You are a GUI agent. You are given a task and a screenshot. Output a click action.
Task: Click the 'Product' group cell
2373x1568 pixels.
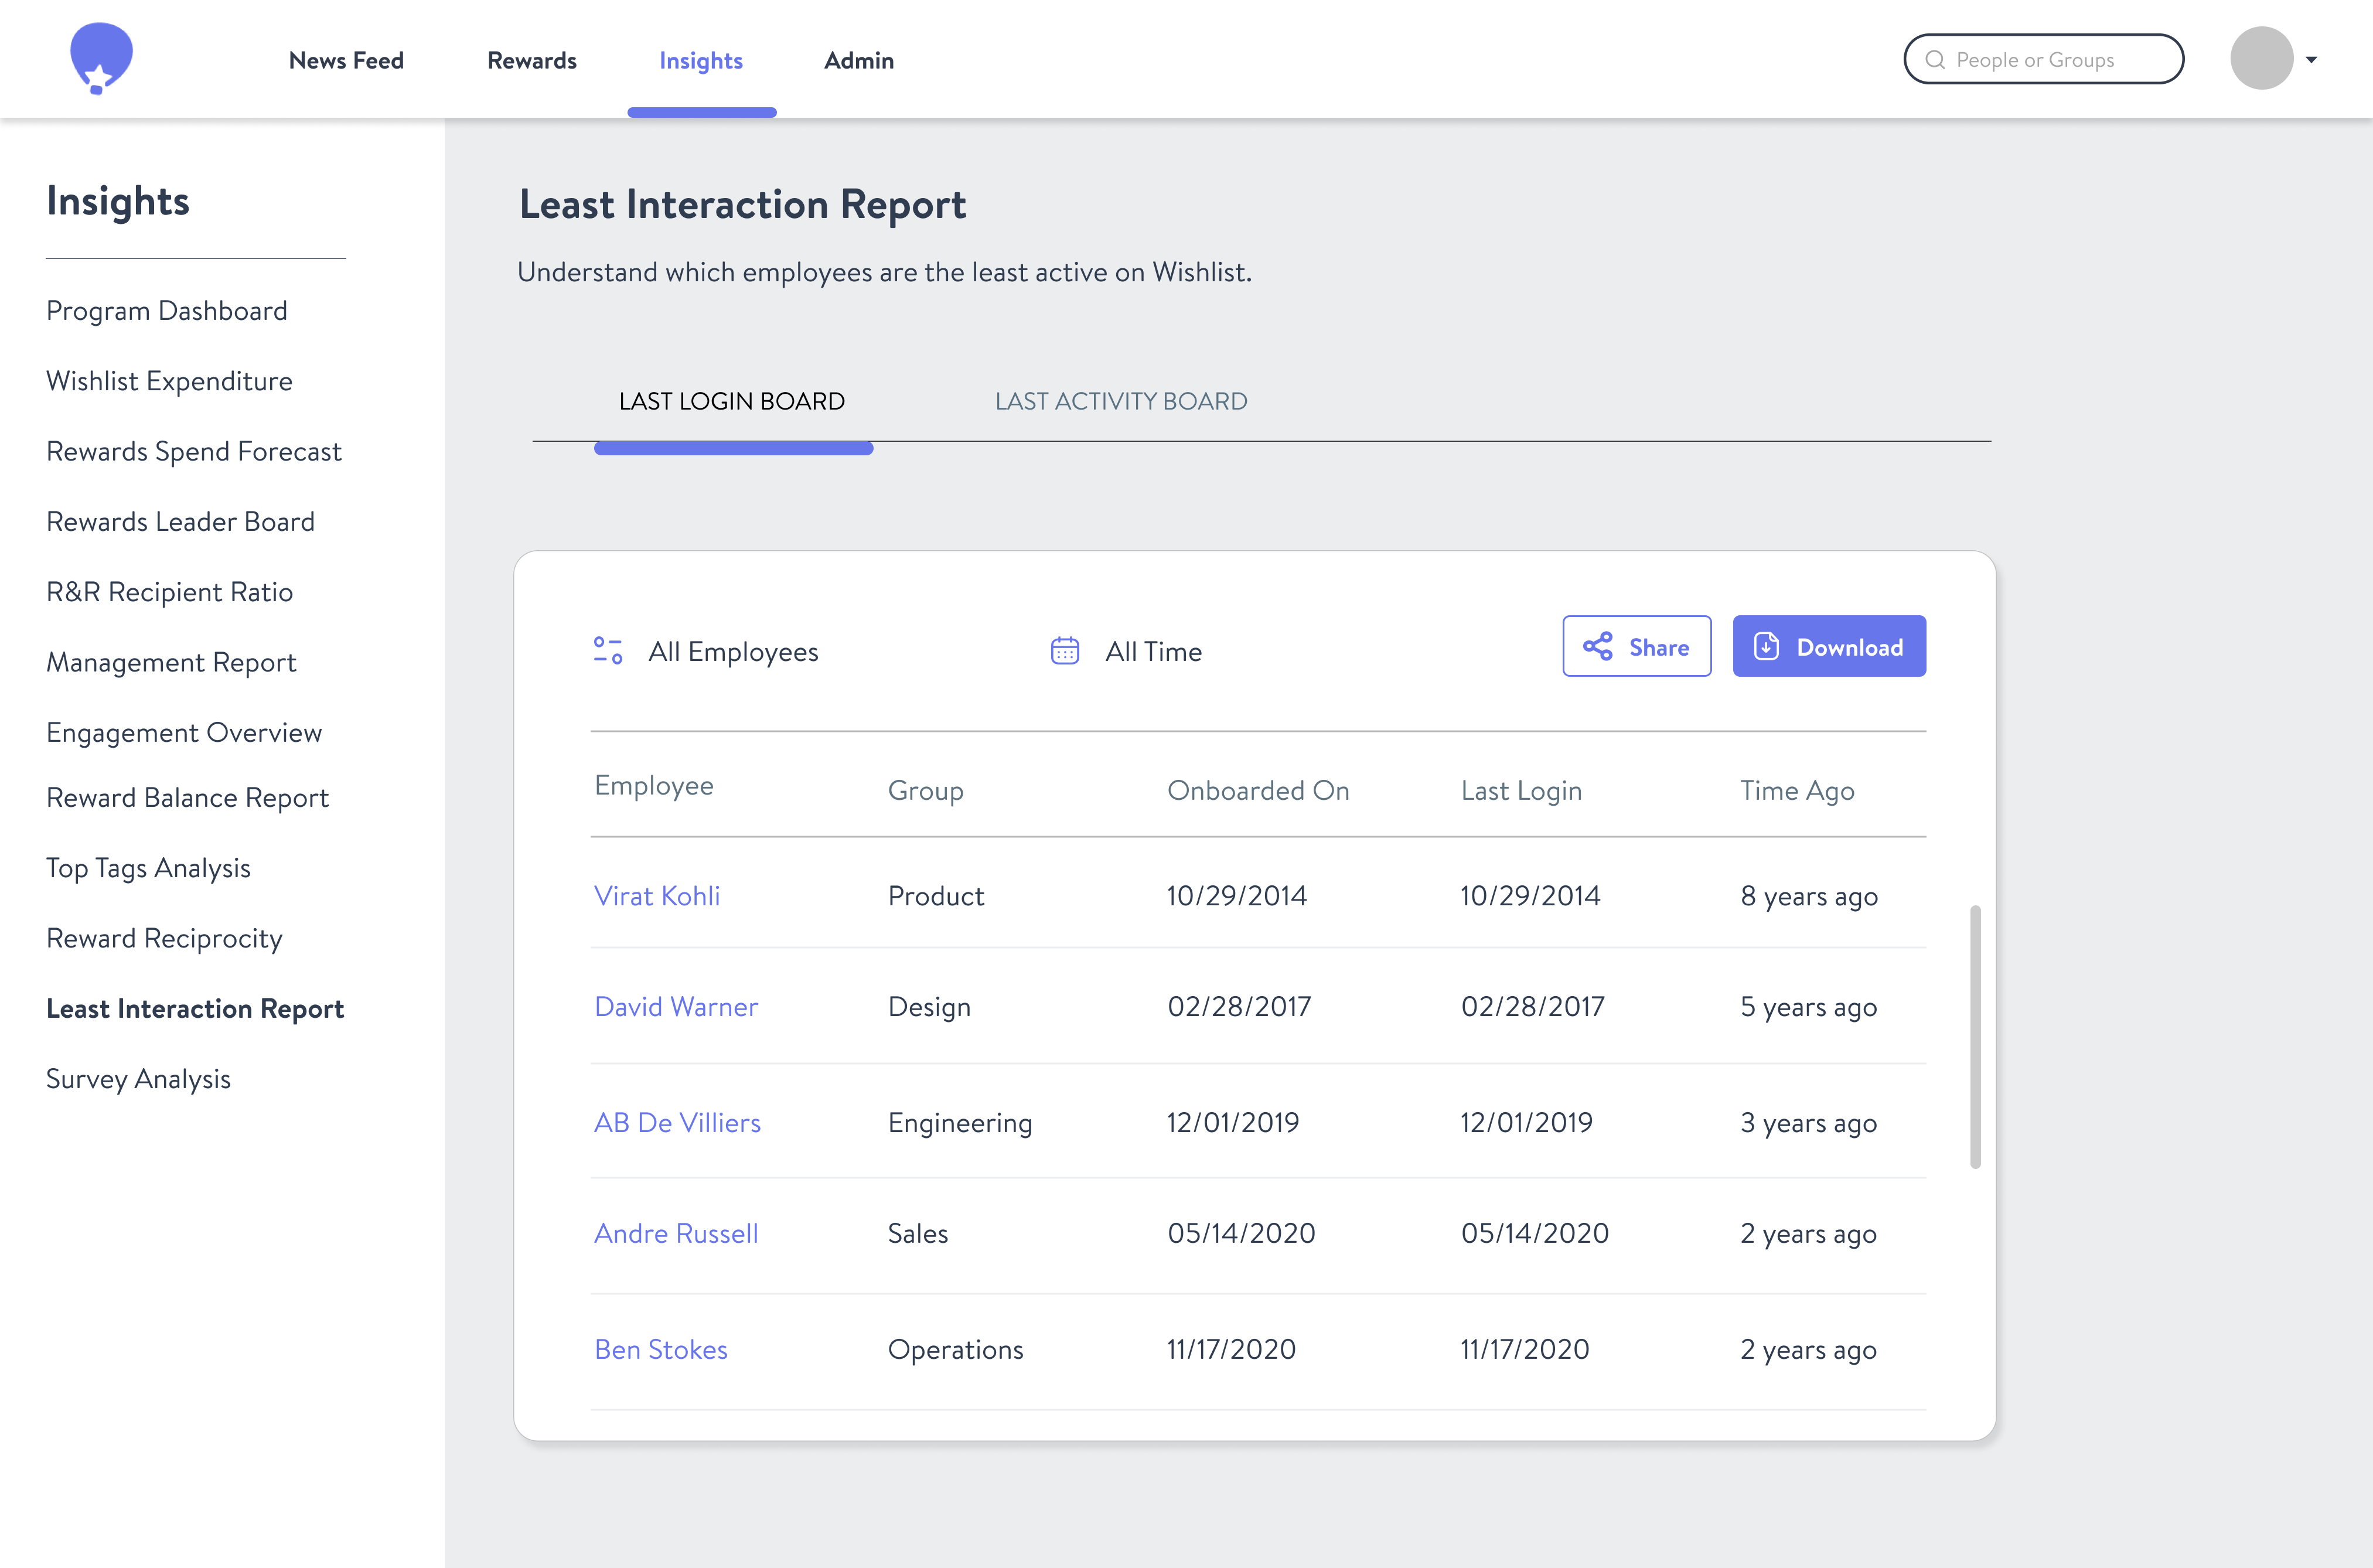pos(936,896)
